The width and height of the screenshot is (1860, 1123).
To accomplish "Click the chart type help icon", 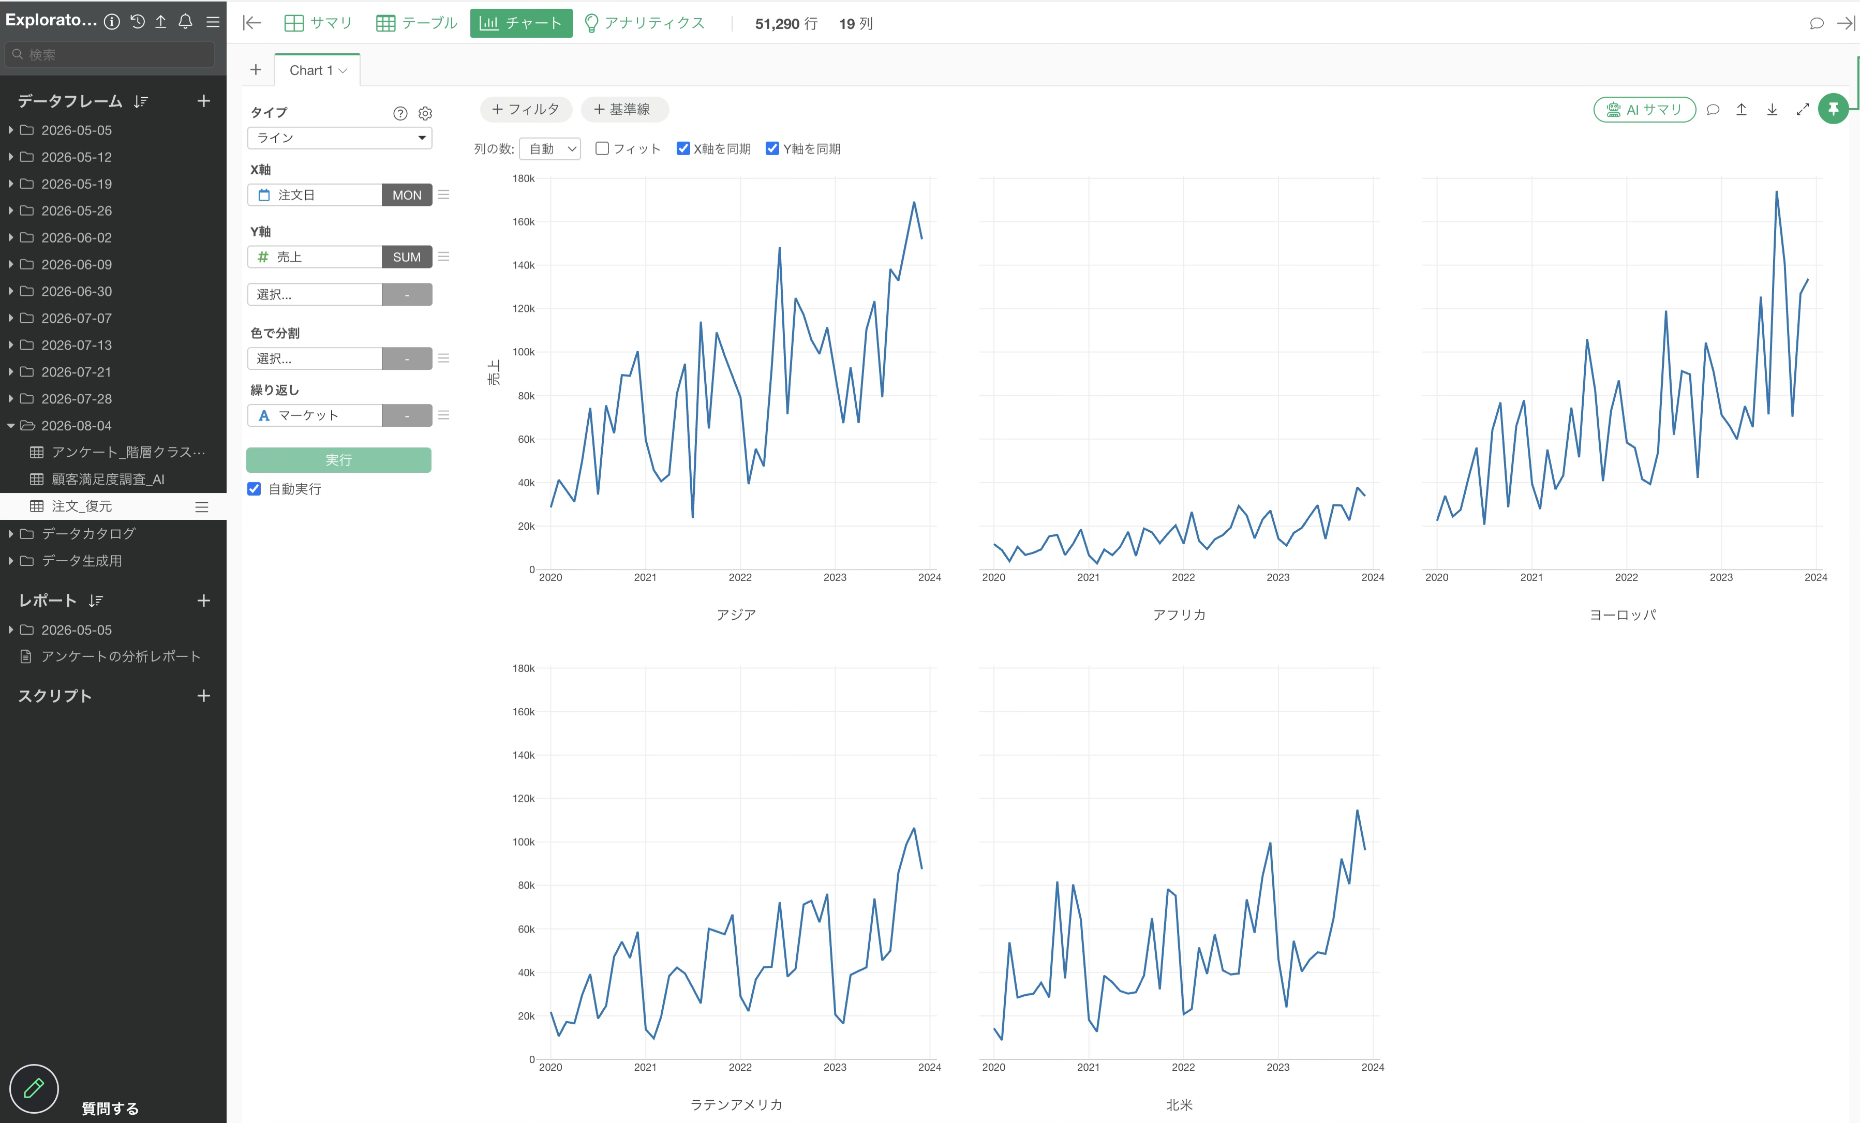I will [x=400, y=113].
